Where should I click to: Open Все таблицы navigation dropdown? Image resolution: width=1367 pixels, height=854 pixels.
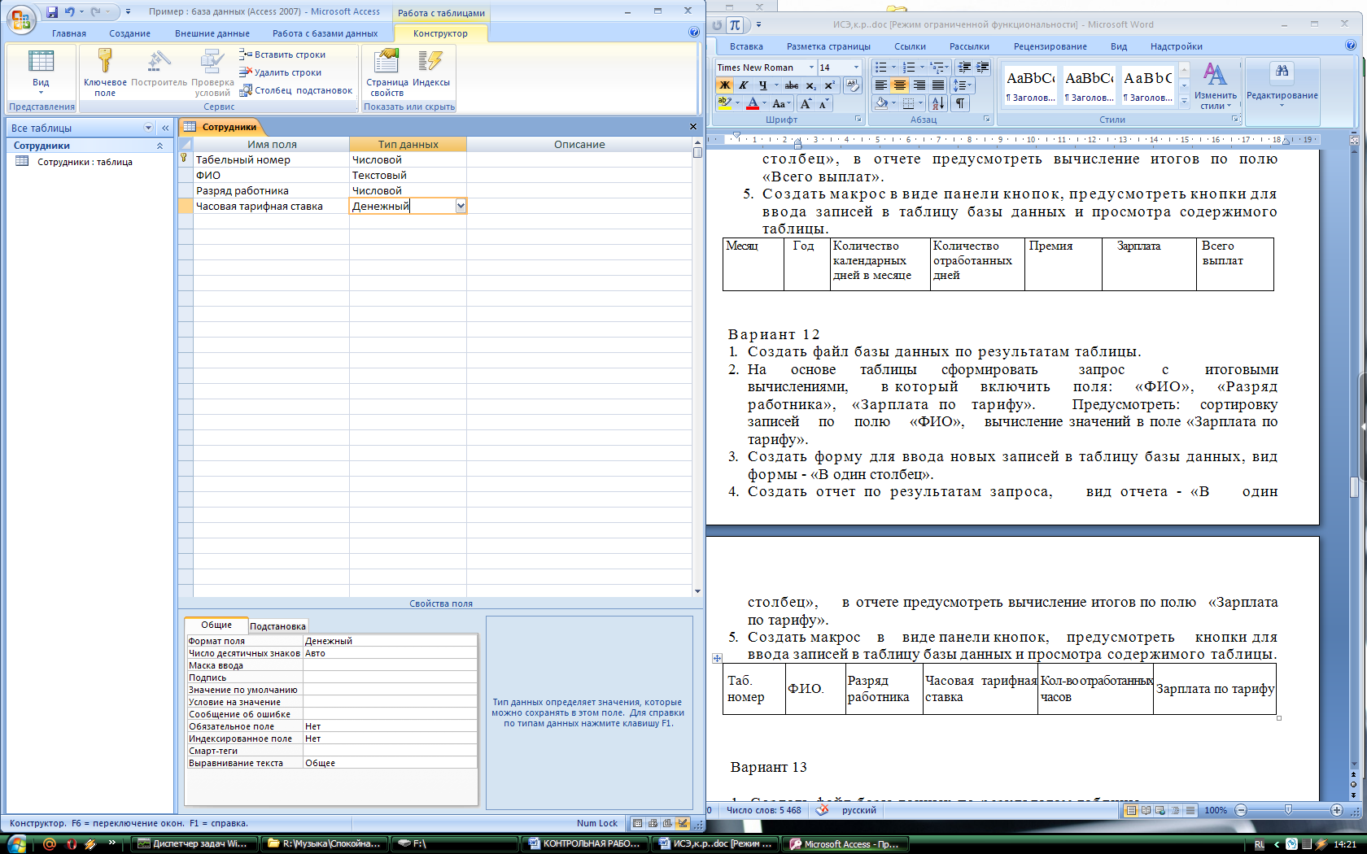[148, 128]
